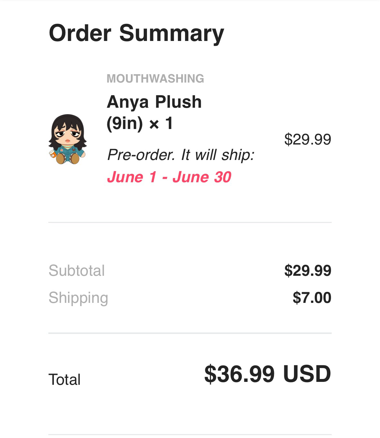Click the bold $29.99 subtotal amount
Image resolution: width=380 pixels, height=438 pixels.
307,271
